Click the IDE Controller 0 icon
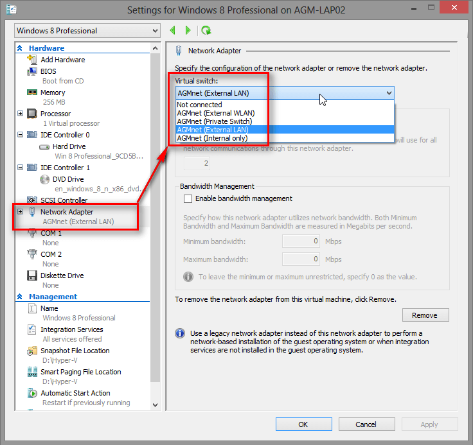The width and height of the screenshot is (473, 445). tap(32, 134)
